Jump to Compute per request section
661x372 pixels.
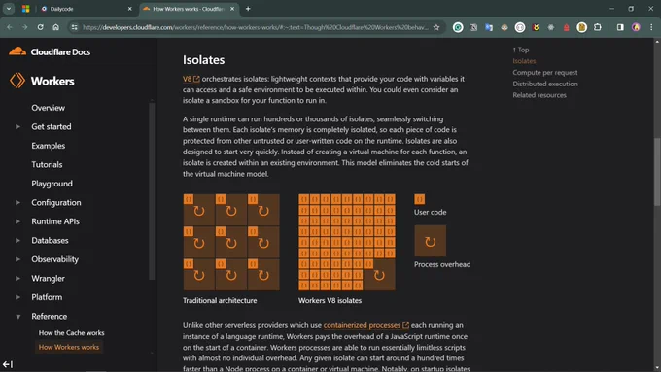545,73
